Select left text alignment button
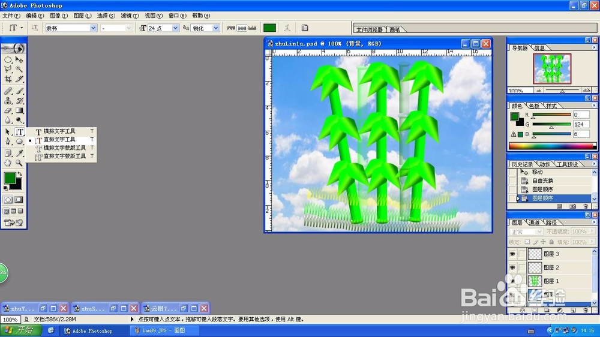The height and width of the screenshot is (337, 600). tap(231, 28)
